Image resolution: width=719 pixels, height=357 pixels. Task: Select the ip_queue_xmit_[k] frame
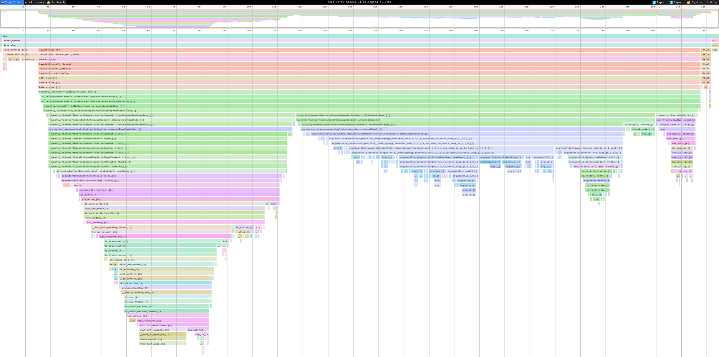(163, 241)
